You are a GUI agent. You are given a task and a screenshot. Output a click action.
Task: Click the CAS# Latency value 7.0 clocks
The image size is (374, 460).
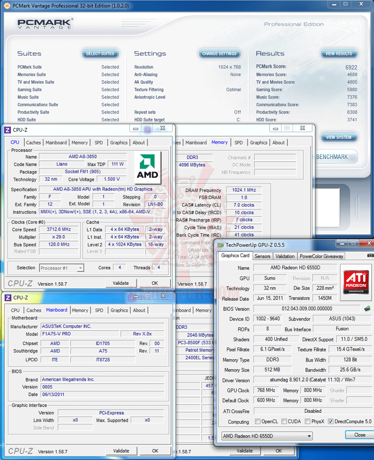244,205
